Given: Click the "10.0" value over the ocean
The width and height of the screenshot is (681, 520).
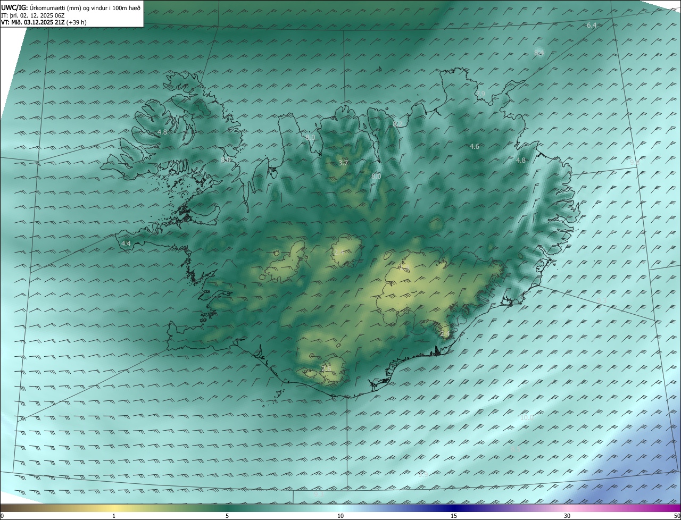Looking at the screenshot, I should pyautogui.click(x=527, y=418).
